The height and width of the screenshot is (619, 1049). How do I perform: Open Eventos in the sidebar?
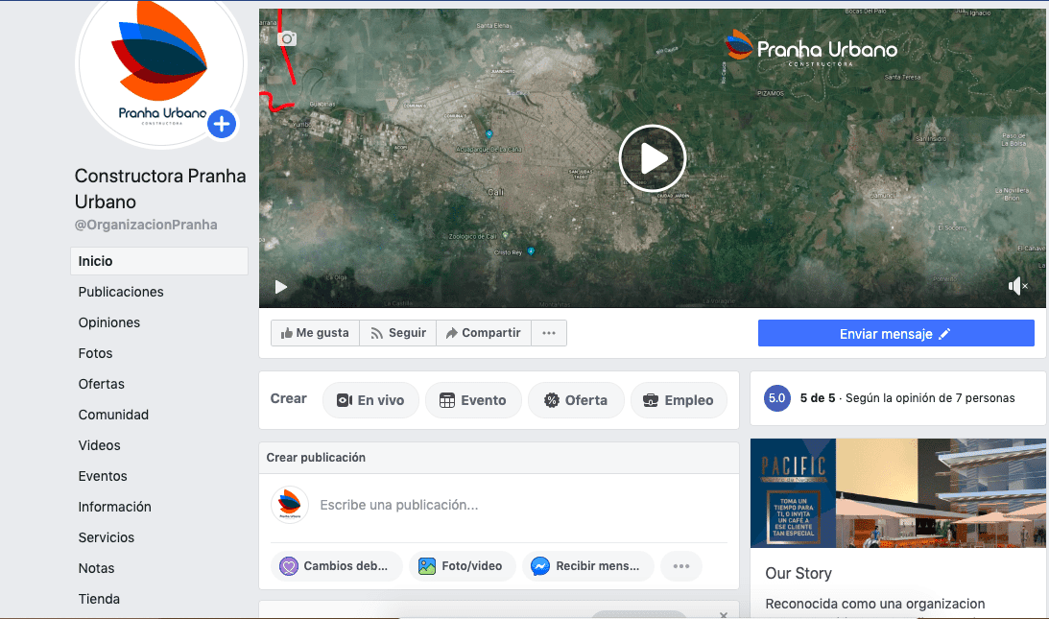point(103,476)
